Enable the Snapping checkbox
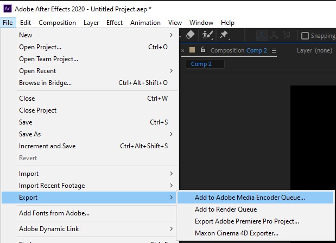This screenshot has width=336, height=243. pyautogui.click(x=305, y=36)
